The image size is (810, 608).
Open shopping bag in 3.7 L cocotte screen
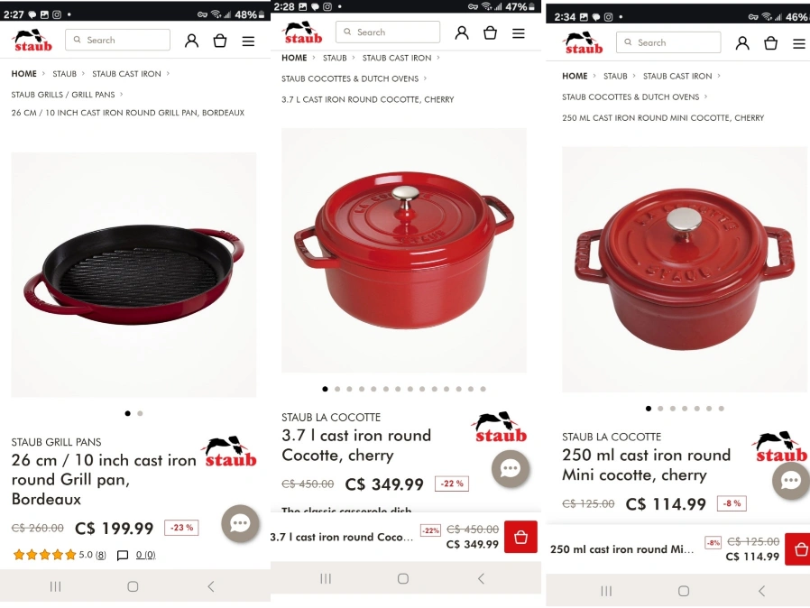coord(490,33)
